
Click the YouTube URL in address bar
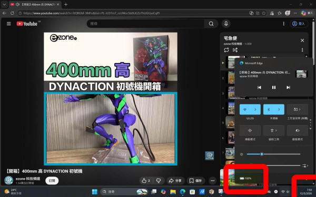click(92, 13)
